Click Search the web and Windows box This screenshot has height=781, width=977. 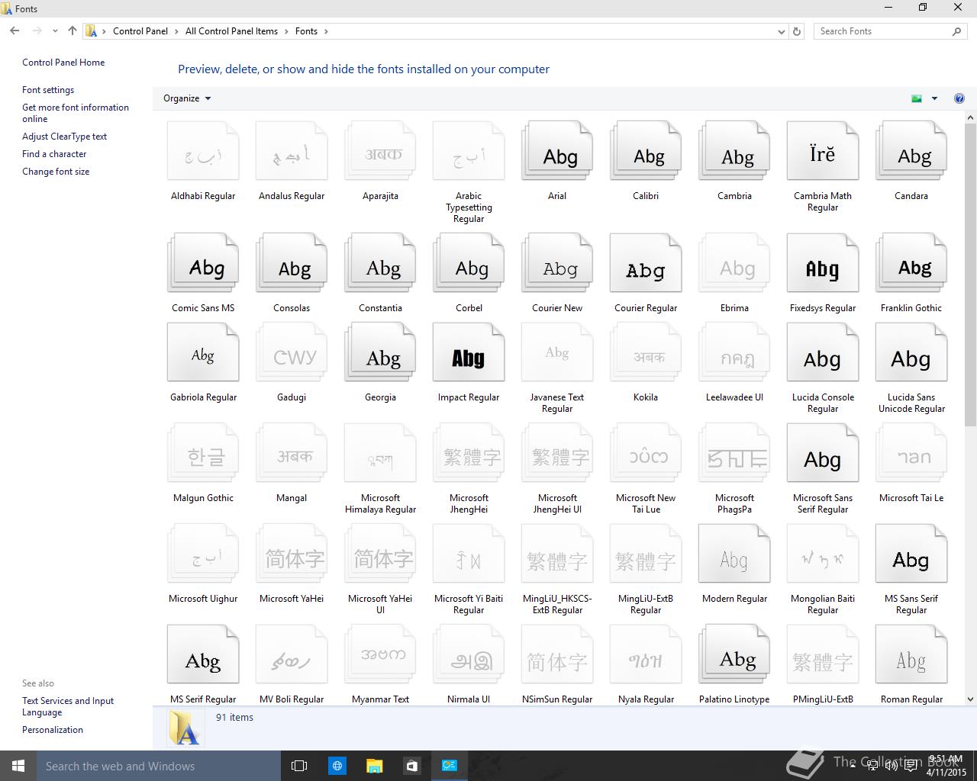click(x=158, y=766)
